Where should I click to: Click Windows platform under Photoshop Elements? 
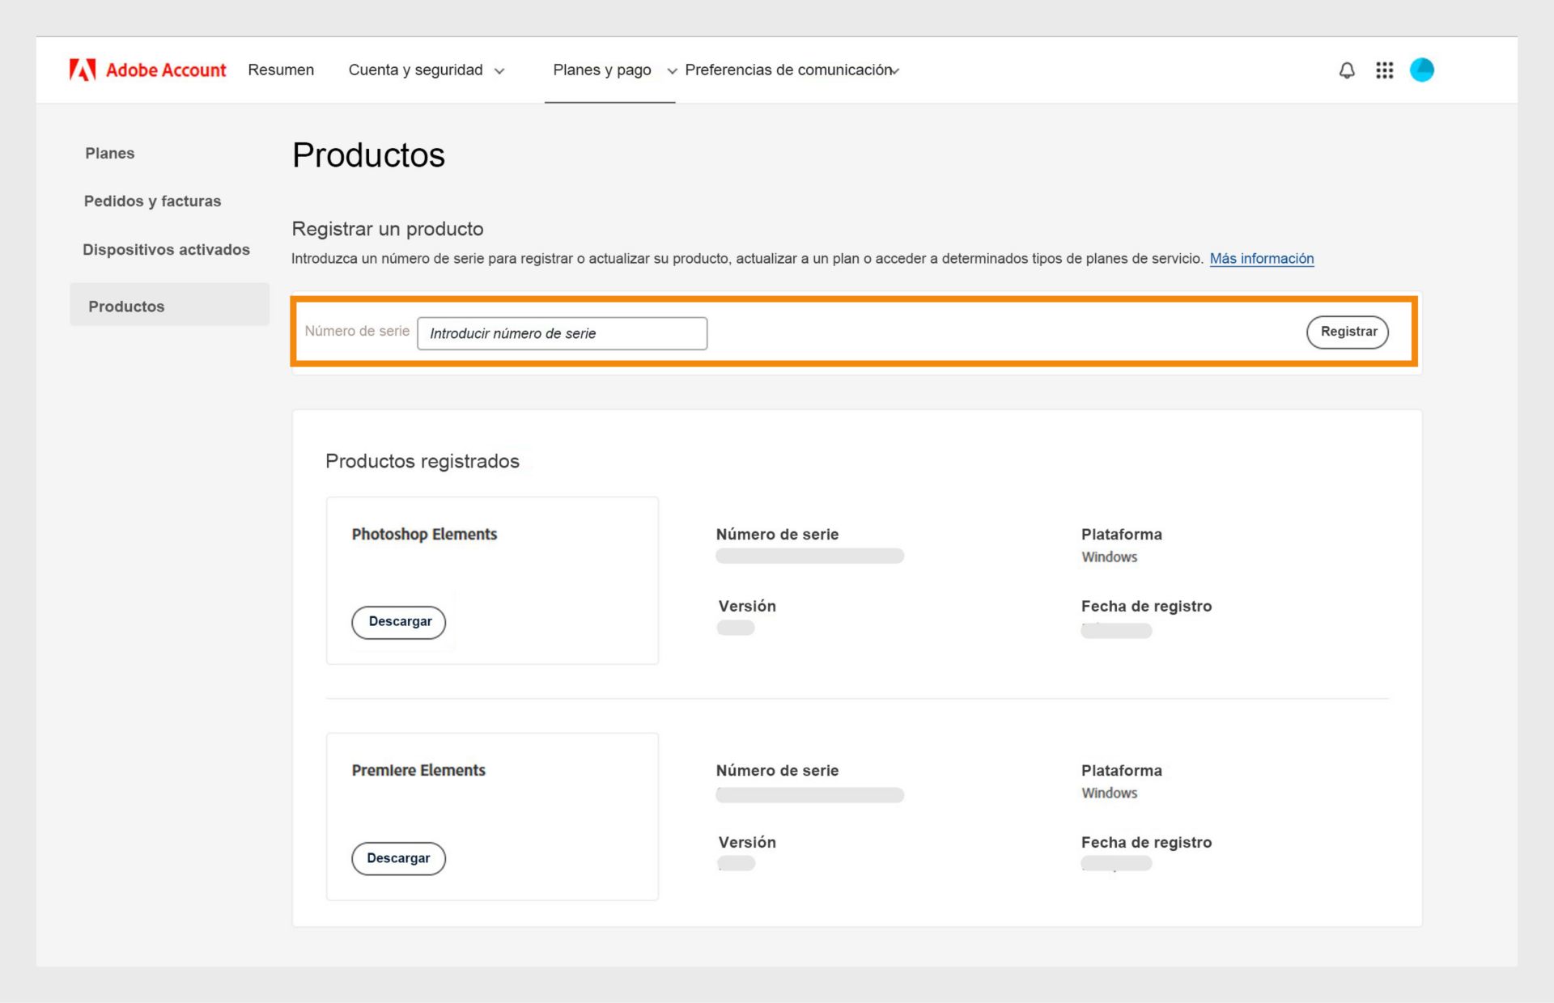1110,557
